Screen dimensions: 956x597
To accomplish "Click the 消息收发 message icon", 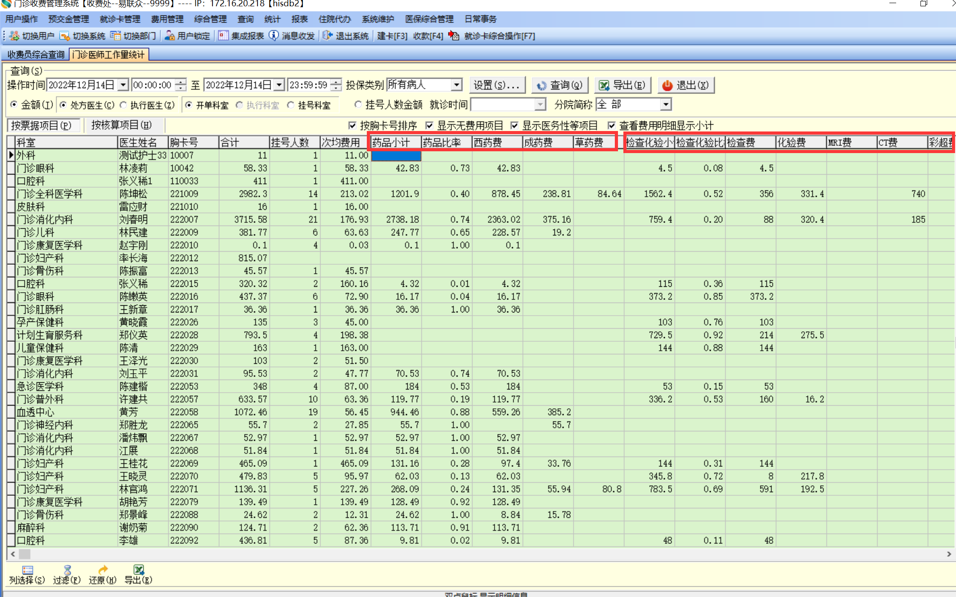I will click(x=274, y=36).
